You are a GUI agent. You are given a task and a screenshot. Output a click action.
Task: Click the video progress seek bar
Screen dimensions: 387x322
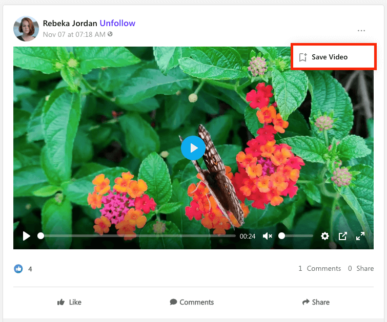[x=137, y=236]
